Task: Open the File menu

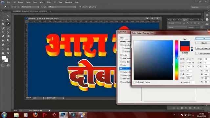Action: [9, 2]
